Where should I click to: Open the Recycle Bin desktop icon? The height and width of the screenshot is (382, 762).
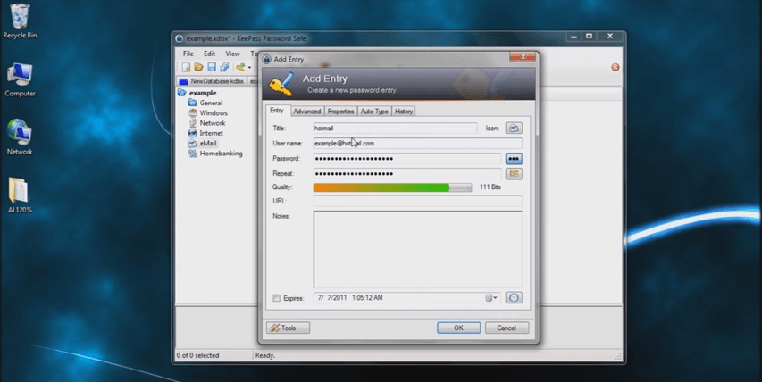click(20, 21)
